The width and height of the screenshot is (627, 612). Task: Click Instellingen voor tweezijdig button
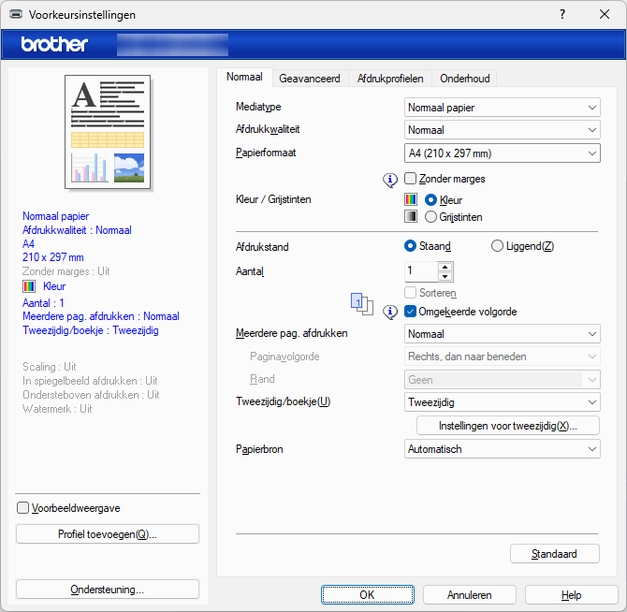506,426
